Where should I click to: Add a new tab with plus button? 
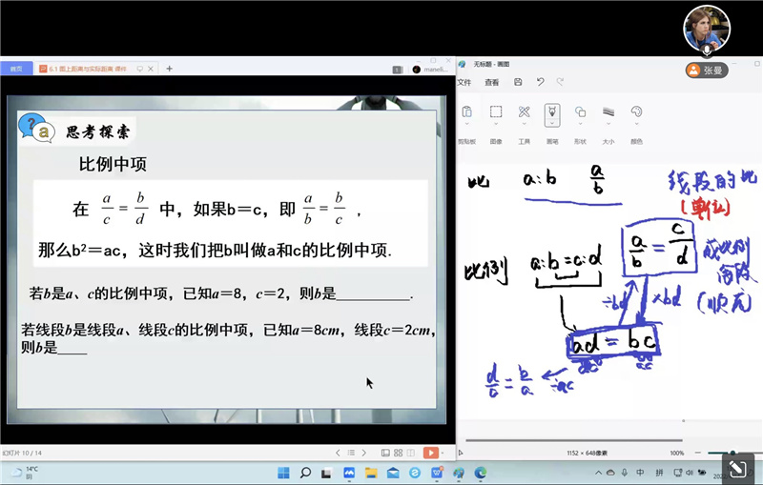pos(170,69)
